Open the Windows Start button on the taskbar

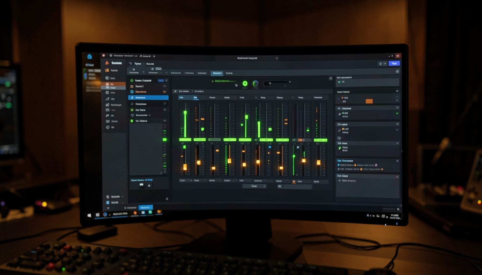click(89, 215)
